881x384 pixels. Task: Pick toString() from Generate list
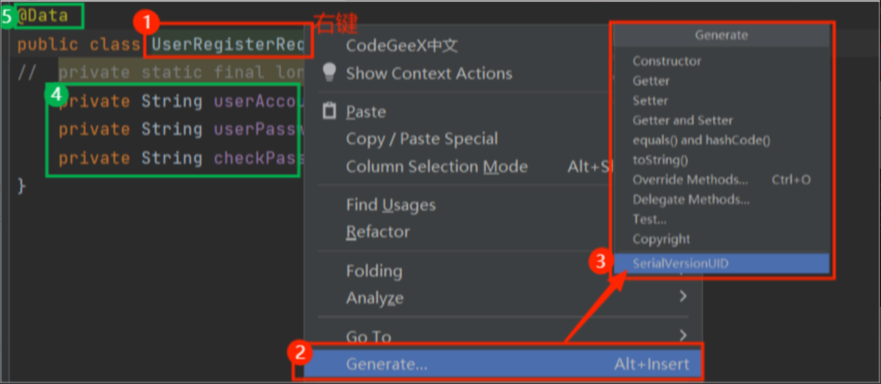pos(660,160)
